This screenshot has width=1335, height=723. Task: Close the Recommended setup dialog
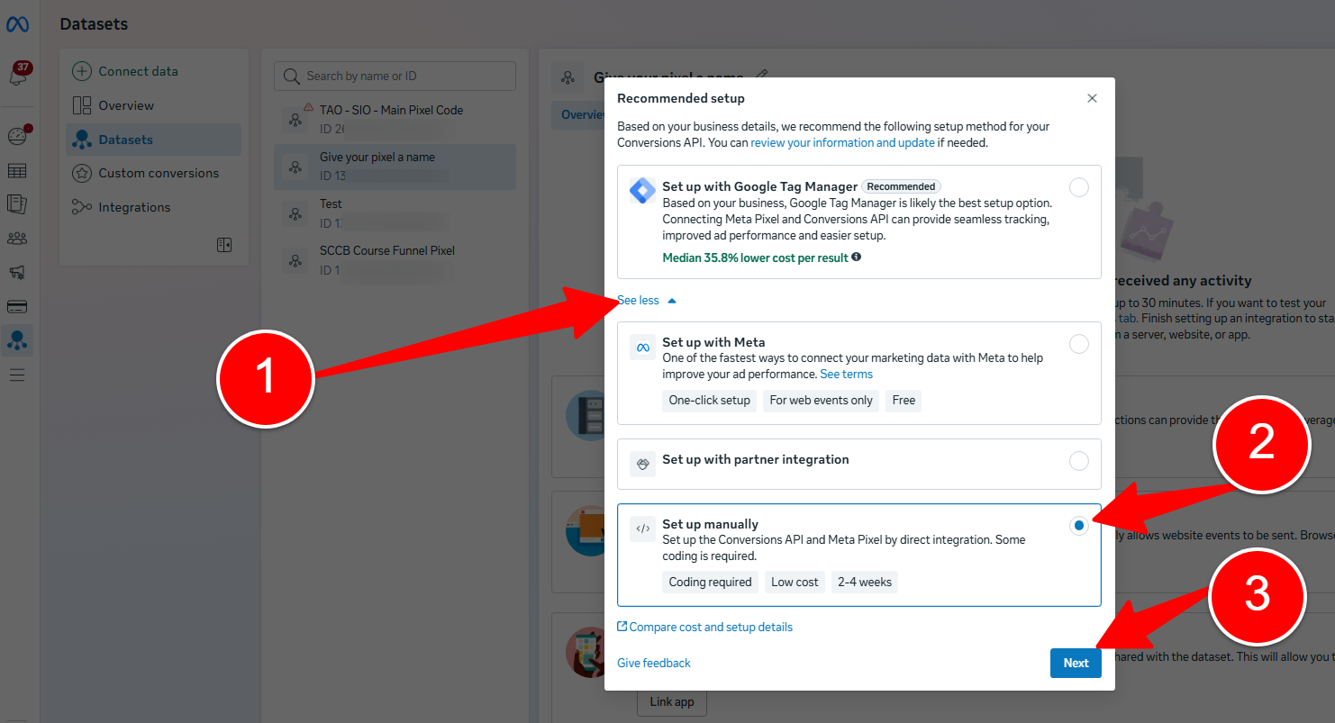[1092, 98]
